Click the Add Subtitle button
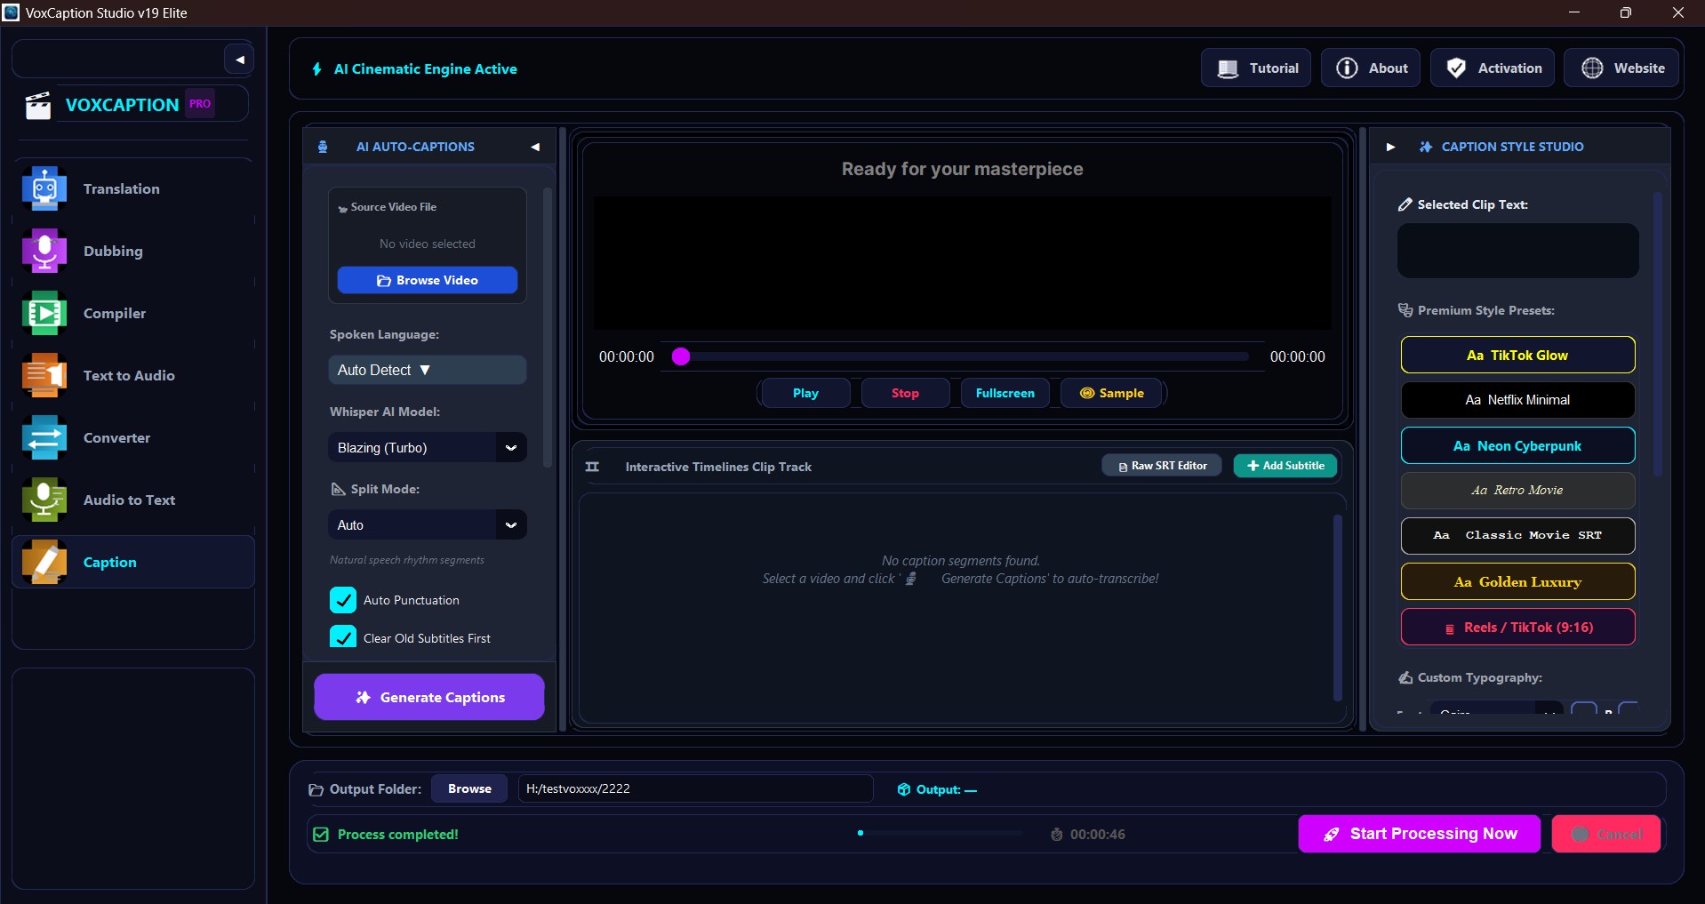 pos(1285,466)
